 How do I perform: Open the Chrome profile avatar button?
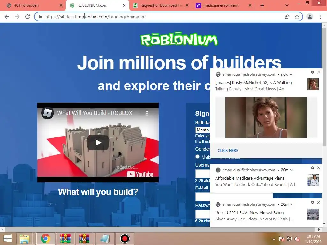[310, 17]
